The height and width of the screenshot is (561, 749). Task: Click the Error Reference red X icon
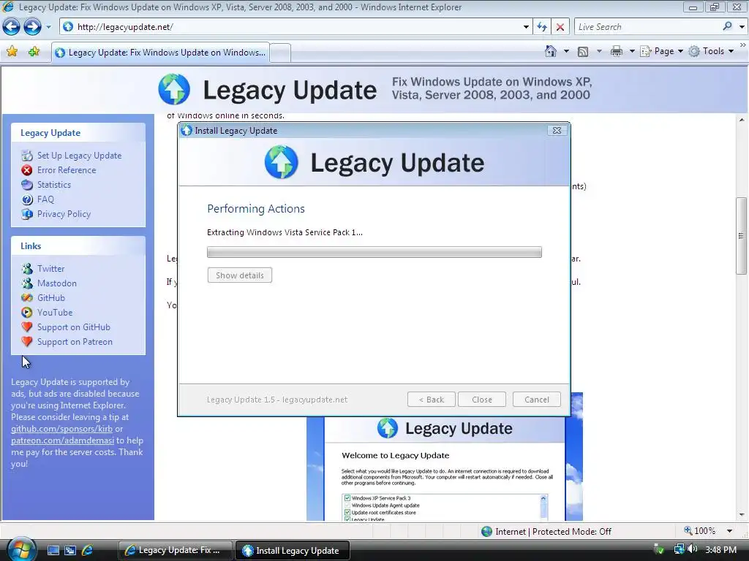27,169
